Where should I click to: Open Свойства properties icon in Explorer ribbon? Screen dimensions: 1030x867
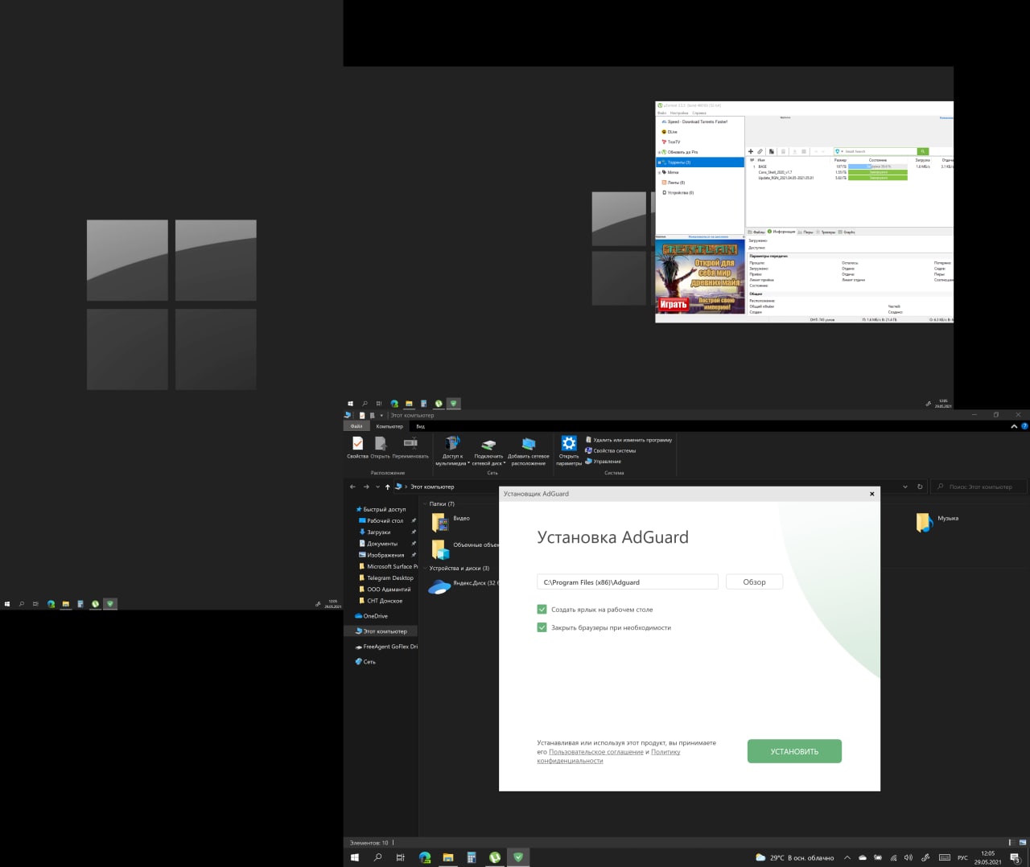pos(357,448)
